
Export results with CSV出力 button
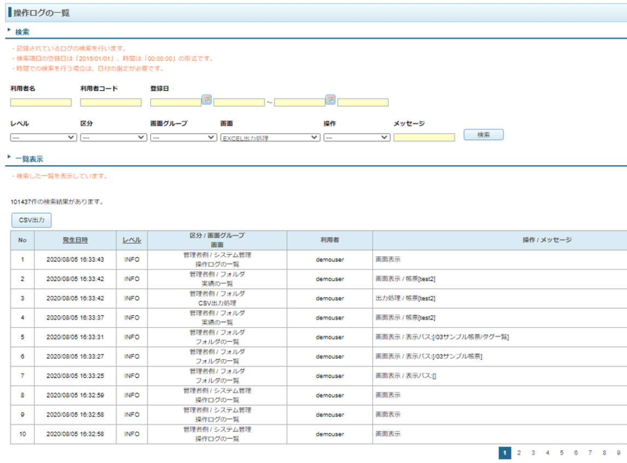[31, 220]
